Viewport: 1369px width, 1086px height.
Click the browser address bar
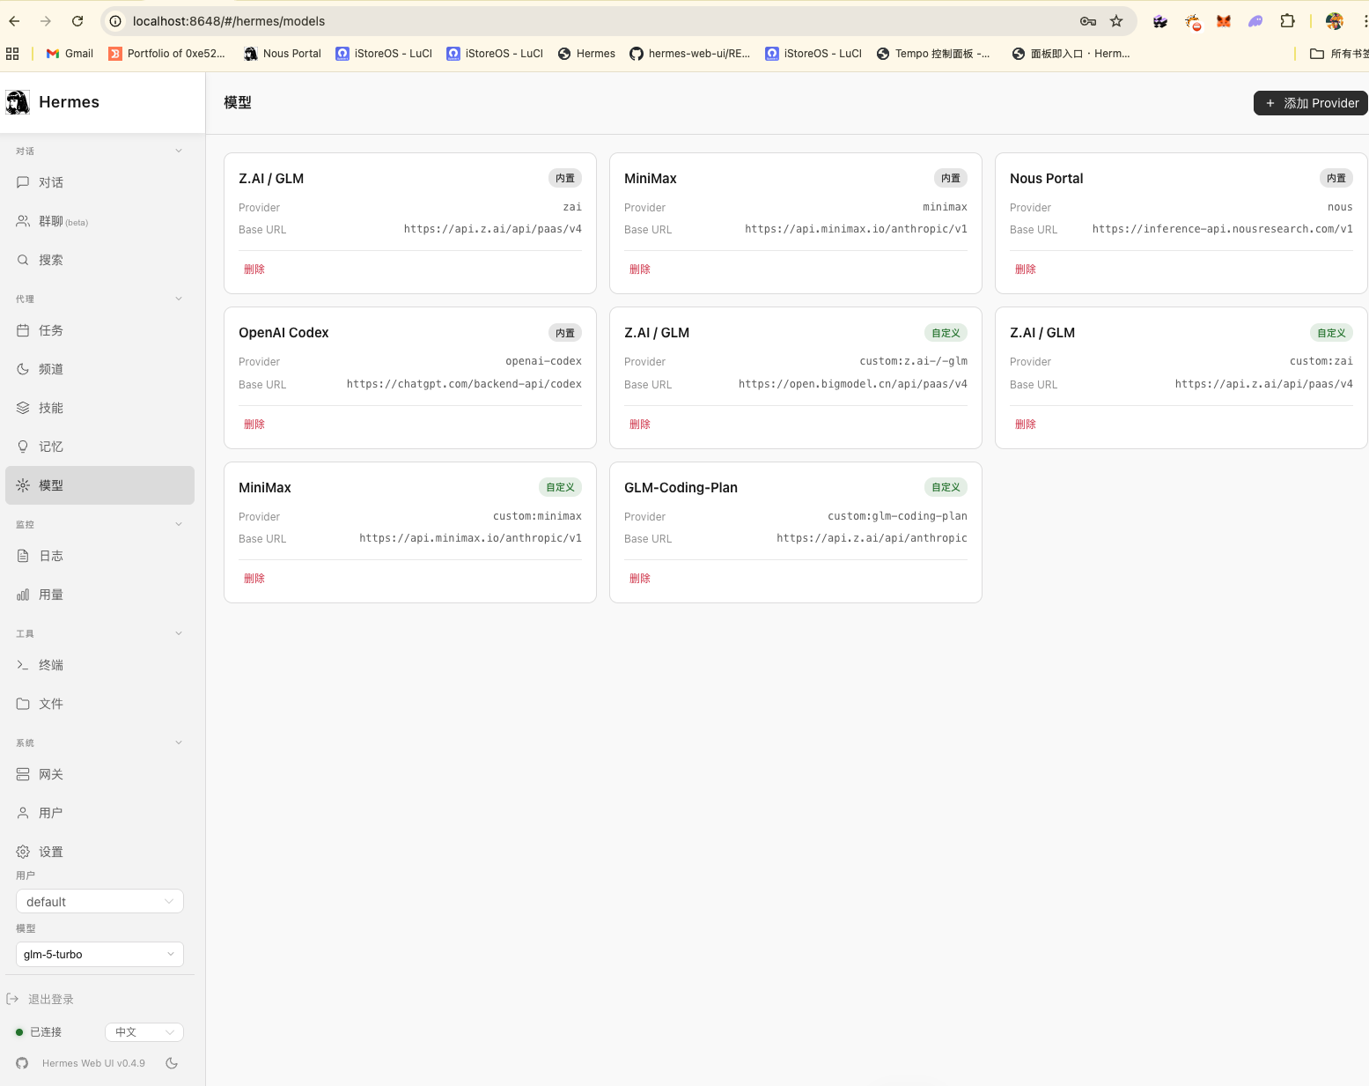(599, 21)
